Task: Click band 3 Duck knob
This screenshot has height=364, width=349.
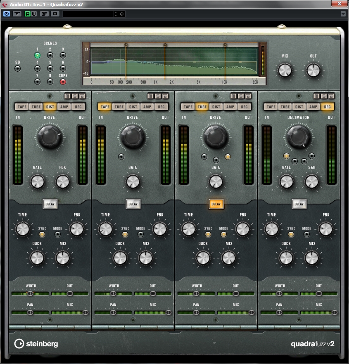Action: [203, 258]
